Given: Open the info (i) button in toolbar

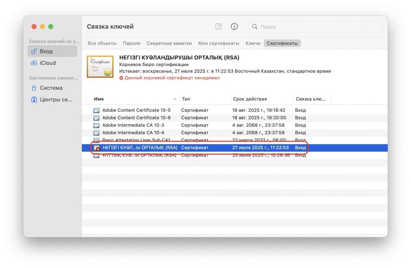Looking at the screenshot, I should pos(234,26).
